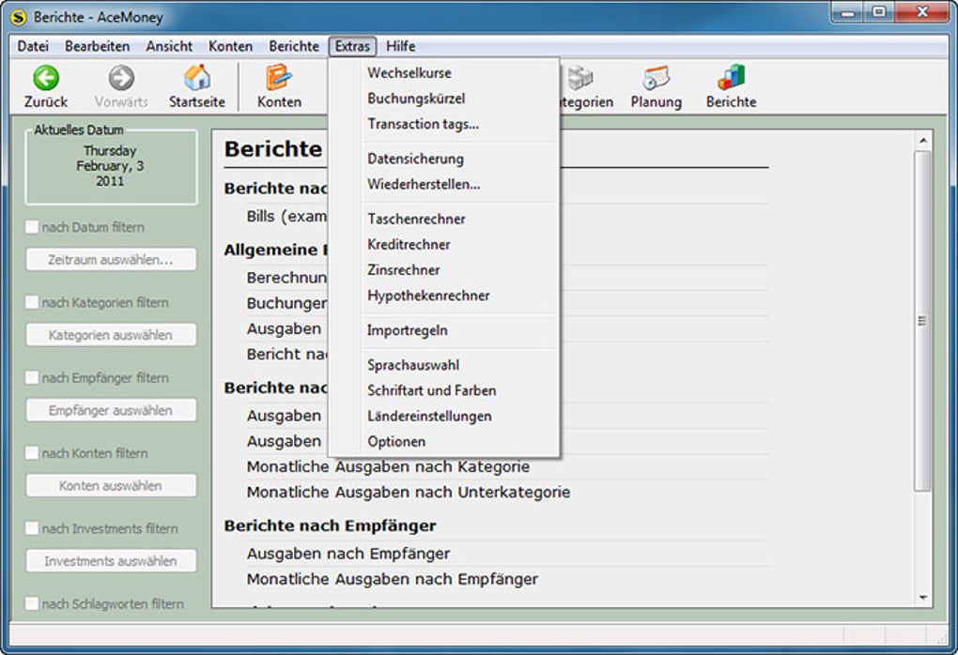Open Monatliche Ausgaben nach Empfänger report

tap(393, 579)
